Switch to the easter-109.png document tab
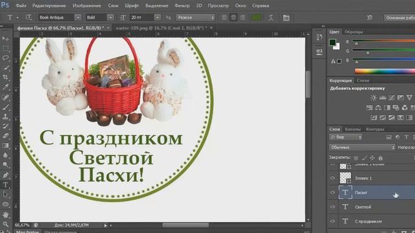 tap(161, 28)
